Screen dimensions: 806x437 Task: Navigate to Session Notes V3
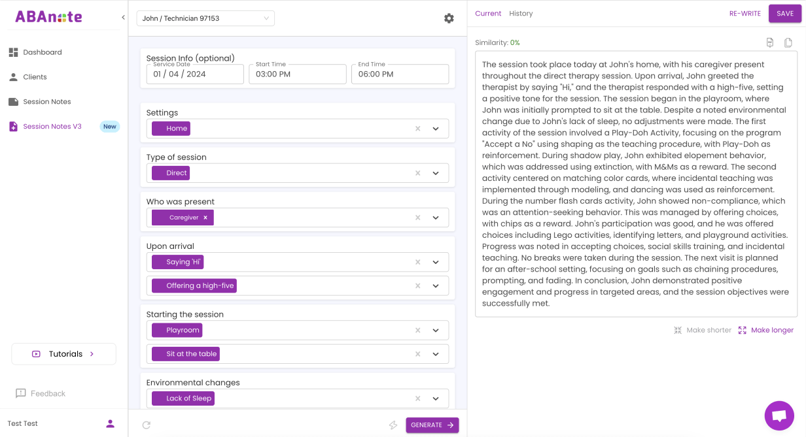coord(52,126)
